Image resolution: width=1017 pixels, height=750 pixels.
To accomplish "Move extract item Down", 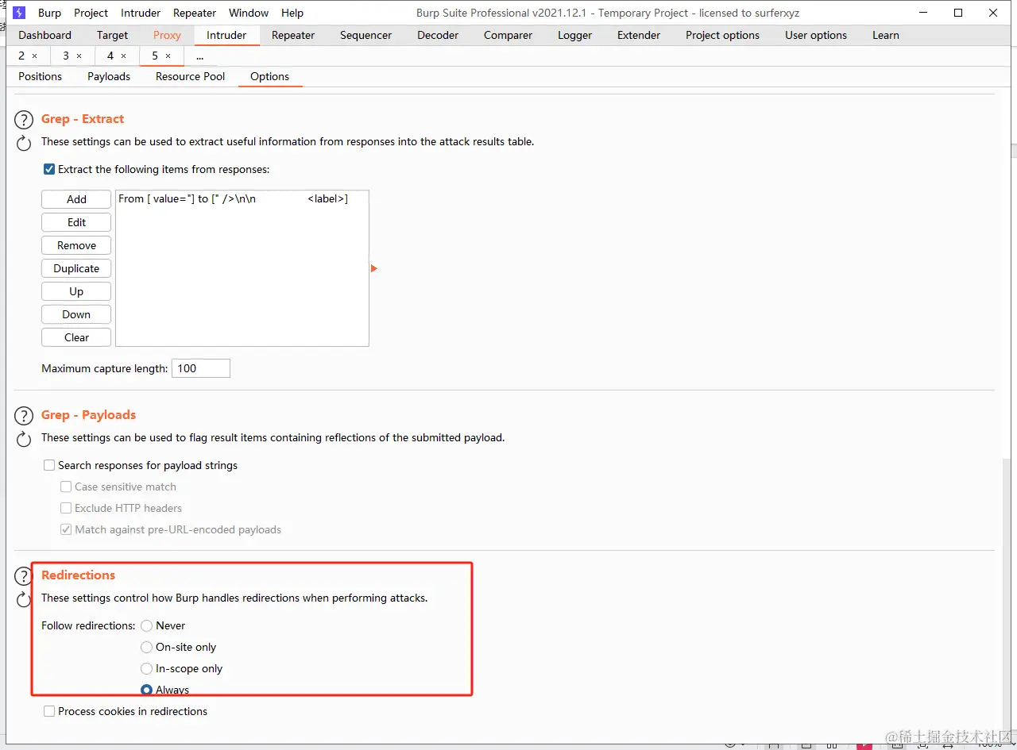I will 76,314.
